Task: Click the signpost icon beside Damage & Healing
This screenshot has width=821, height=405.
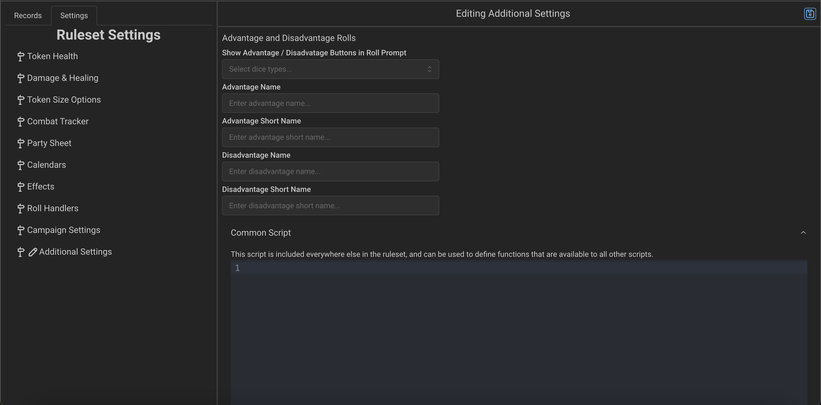Action: [x=21, y=78]
